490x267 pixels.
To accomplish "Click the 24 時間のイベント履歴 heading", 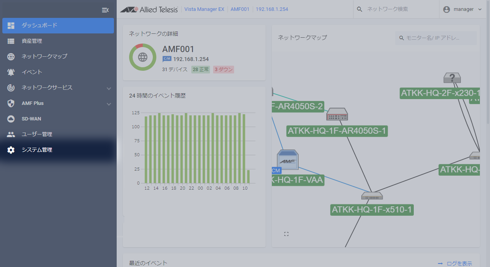I will pos(157,96).
